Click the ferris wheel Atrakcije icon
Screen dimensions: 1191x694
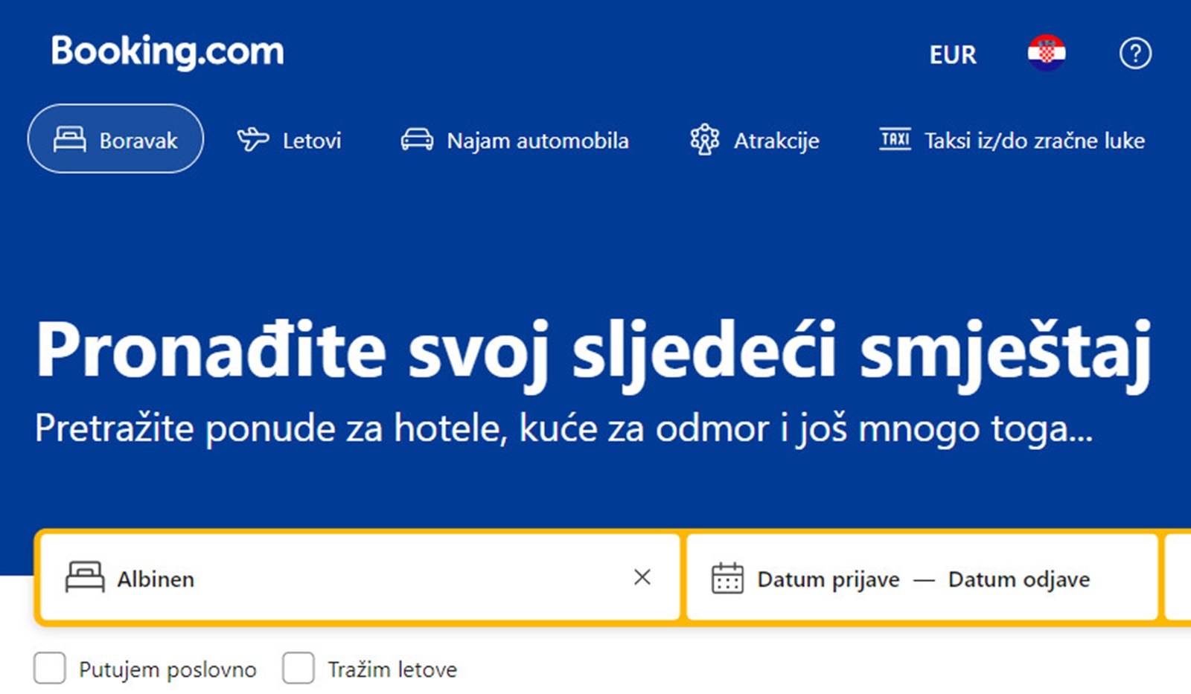(704, 139)
